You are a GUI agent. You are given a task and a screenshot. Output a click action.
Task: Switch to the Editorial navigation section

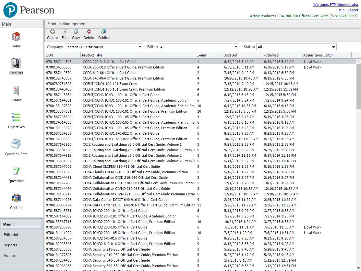click(x=11, y=235)
